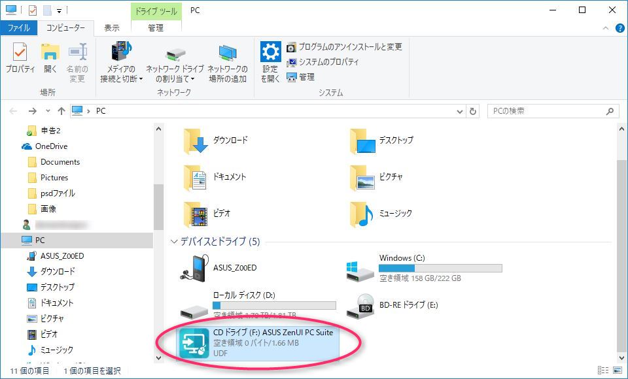
Task: Select the ピクチャ folder icon in main pane
Action: pos(362,177)
